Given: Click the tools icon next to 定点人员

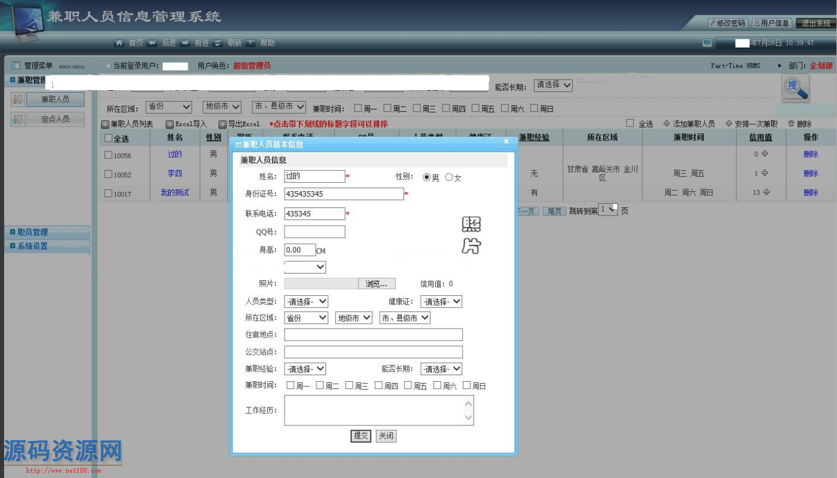Looking at the screenshot, I should (17, 119).
